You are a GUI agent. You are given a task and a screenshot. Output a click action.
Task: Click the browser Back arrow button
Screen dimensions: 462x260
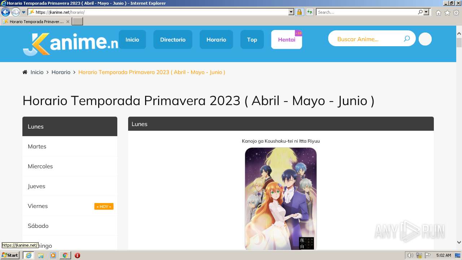coord(5,12)
